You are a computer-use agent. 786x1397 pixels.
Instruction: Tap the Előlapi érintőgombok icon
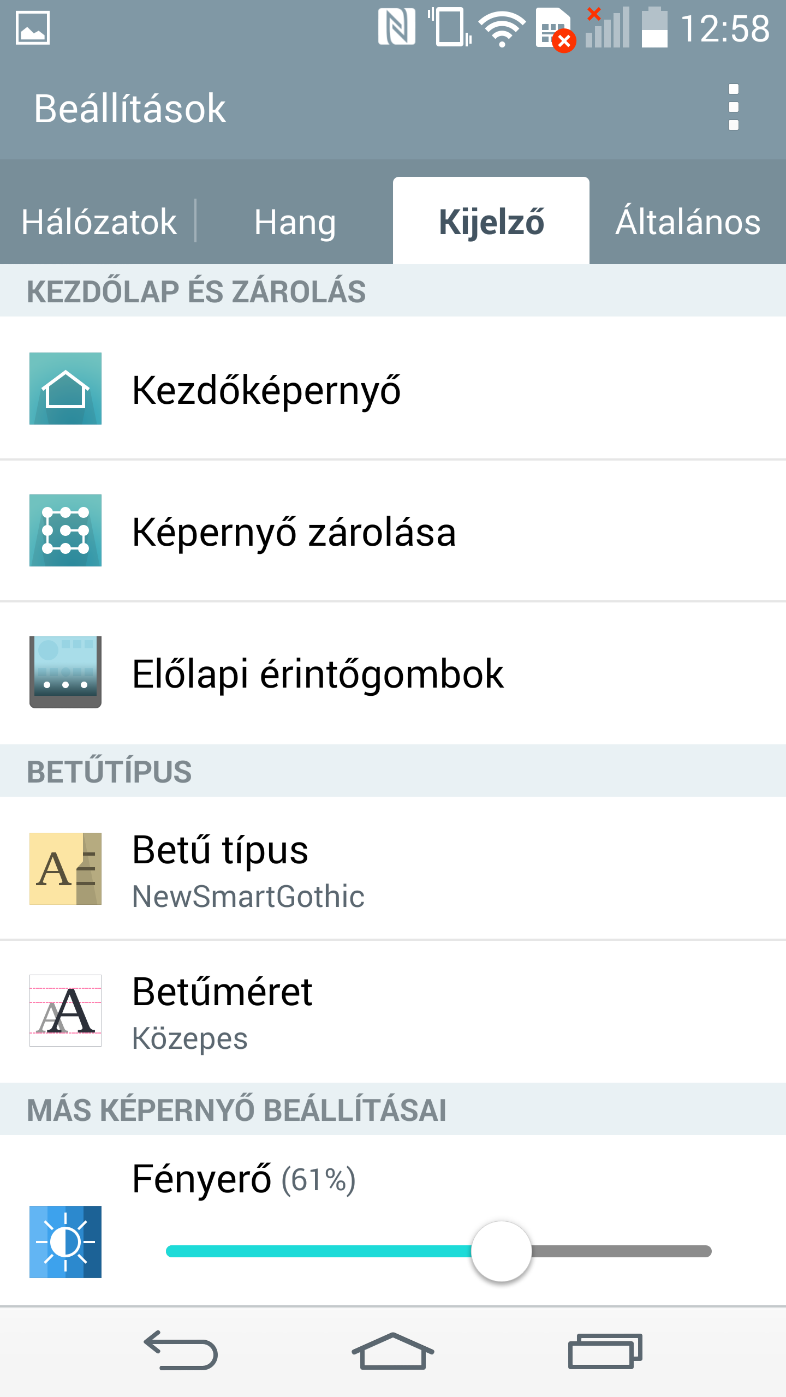click(x=65, y=672)
